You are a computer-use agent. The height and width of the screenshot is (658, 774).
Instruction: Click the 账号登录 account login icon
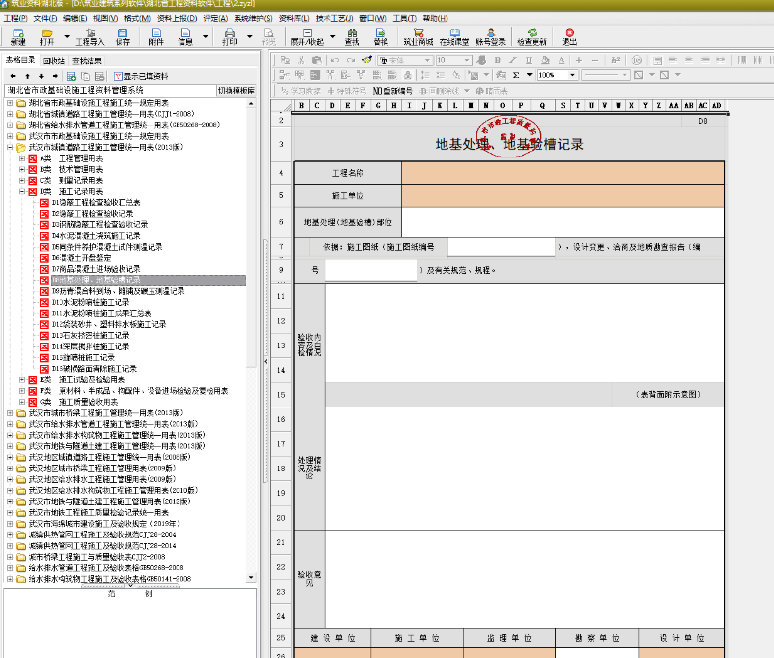(x=491, y=37)
